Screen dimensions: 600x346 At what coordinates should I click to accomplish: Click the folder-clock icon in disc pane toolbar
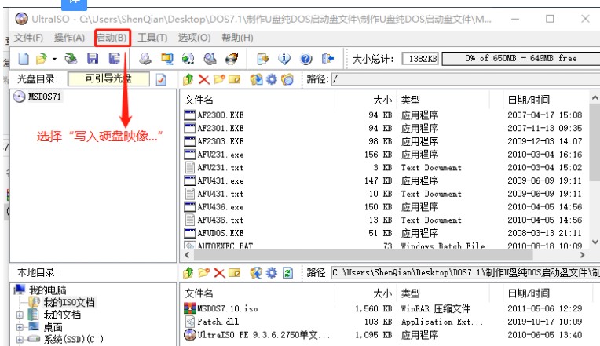pos(287,79)
